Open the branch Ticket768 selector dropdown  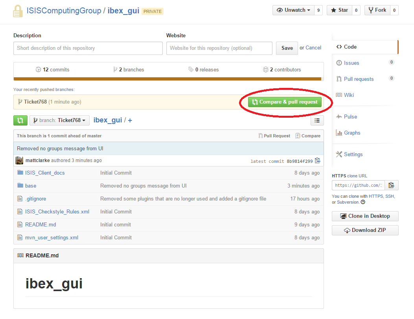[59, 120]
